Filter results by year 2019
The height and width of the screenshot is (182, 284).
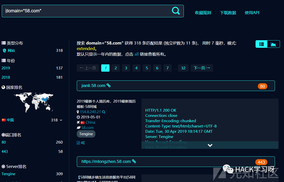pos(6,68)
